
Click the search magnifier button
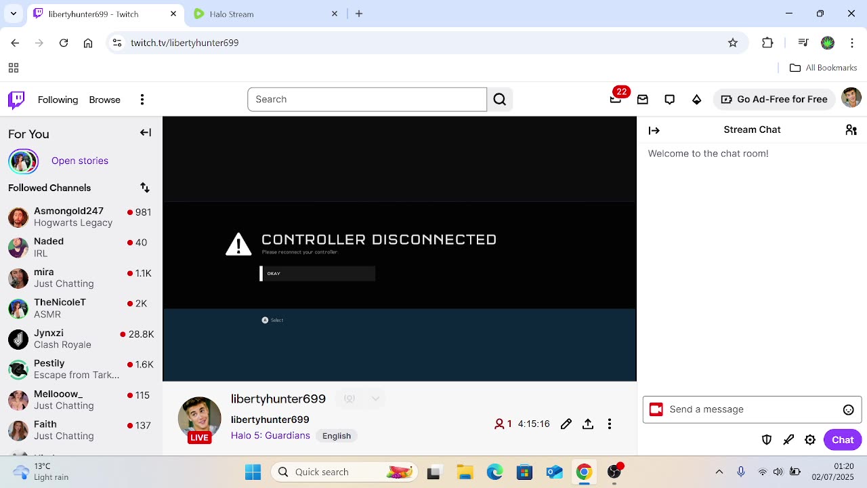point(500,100)
